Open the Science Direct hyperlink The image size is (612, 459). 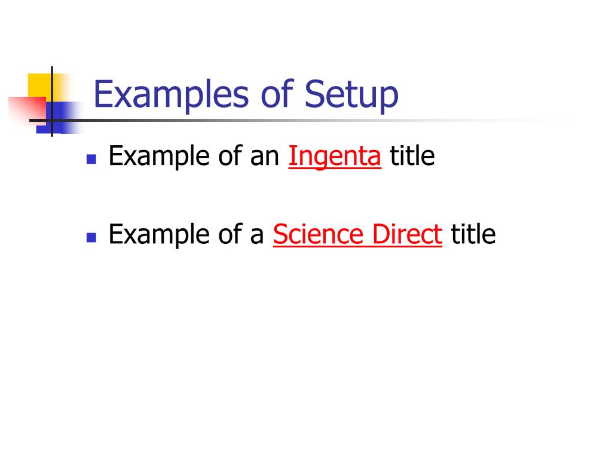pyautogui.click(x=357, y=234)
